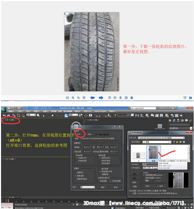Viewport: 194px width, 209px height.
Task: Zoom out of the tire photo
Action: [78, 98]
